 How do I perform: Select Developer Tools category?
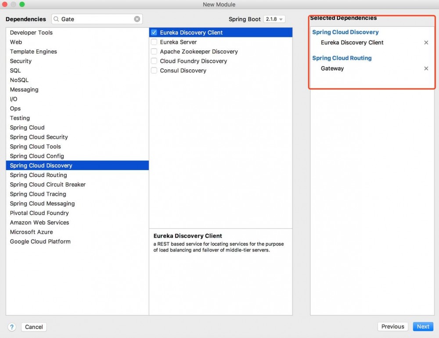(x=77, y=32)
